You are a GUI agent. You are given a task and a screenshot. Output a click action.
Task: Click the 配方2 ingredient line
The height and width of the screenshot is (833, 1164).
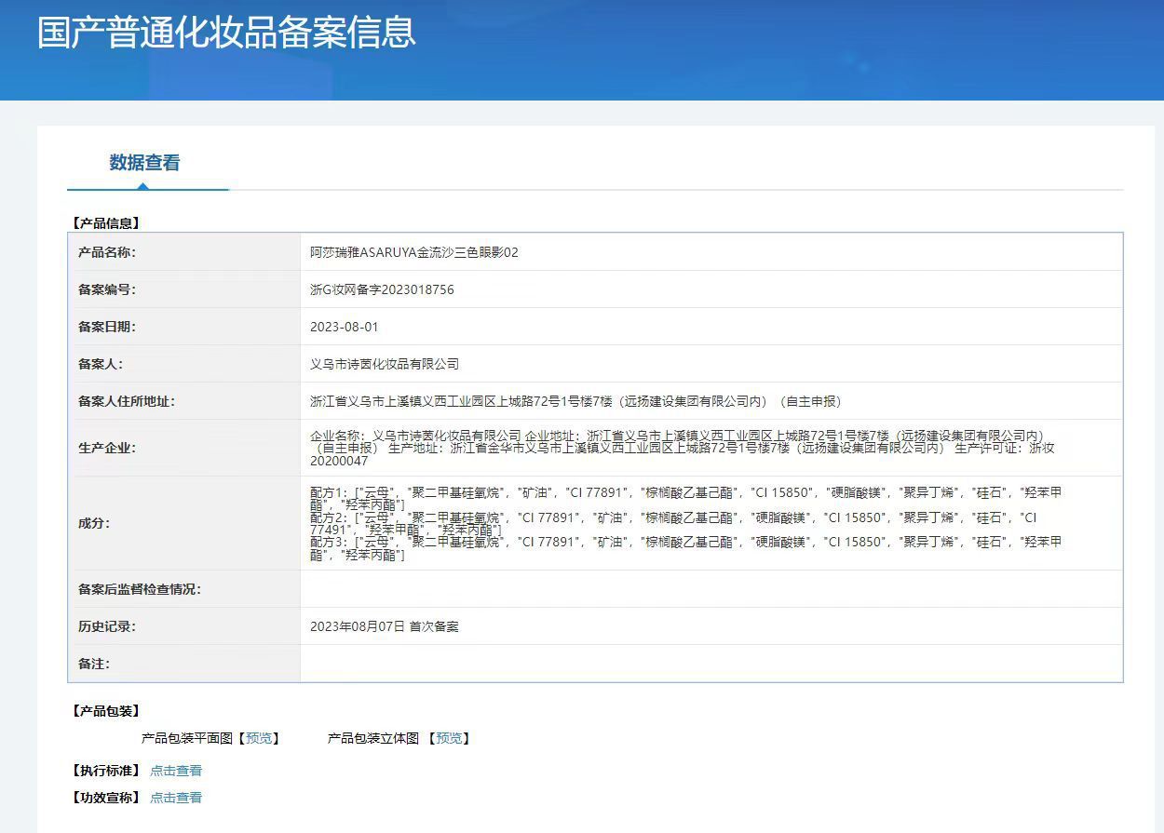(x=673, y=523)
